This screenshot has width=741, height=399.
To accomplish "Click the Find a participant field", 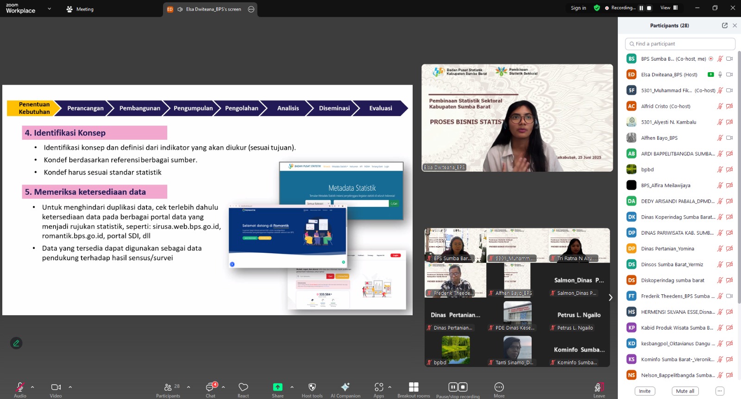I will click(680, 44).
